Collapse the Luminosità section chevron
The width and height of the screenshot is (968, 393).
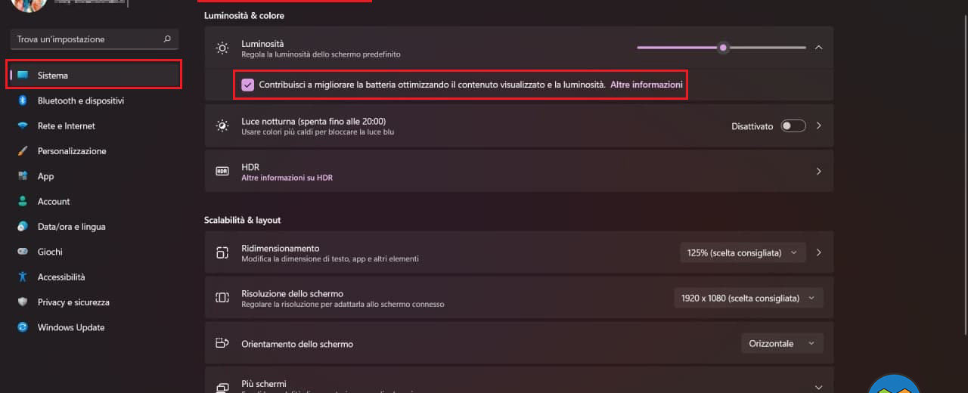818,48
